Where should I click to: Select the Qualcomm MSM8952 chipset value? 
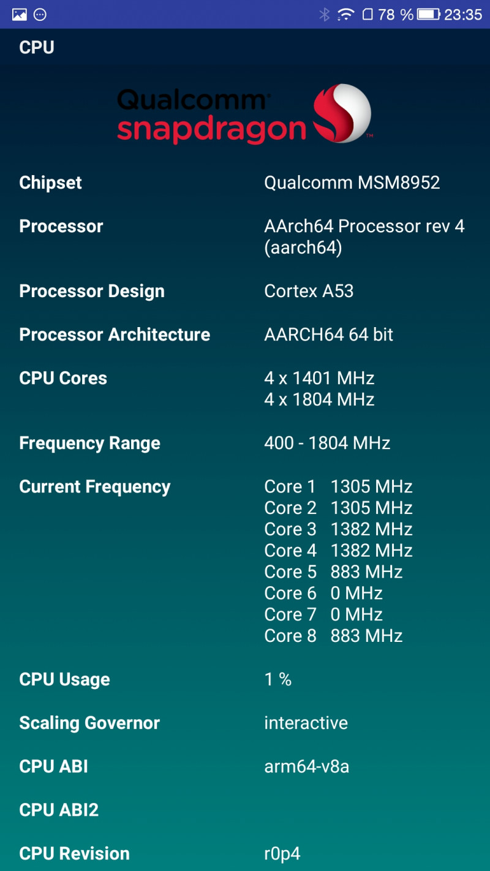click(352, 183)
